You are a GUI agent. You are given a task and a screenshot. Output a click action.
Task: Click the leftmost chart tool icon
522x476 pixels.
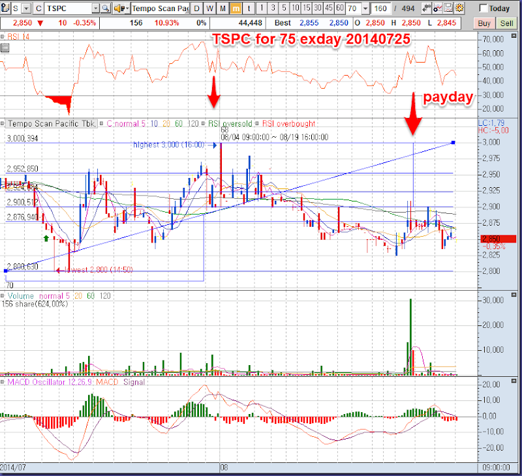(x=7, y=8)
